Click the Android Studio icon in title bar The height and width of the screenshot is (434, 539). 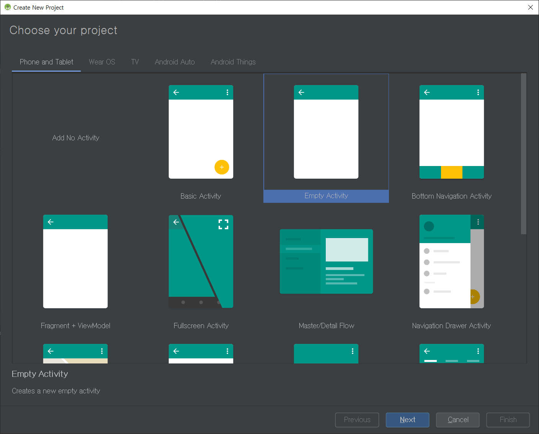click(x=7, y=7)
